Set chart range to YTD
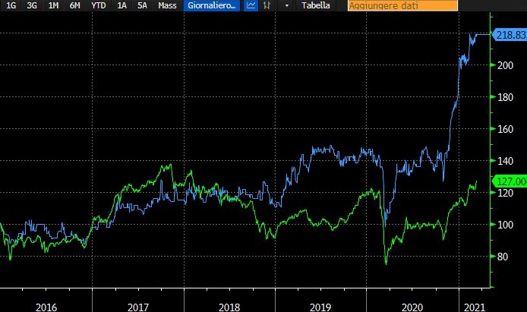 point(99,5)
